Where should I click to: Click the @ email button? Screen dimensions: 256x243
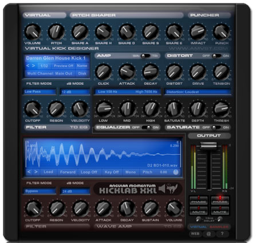tap(208, 234)
